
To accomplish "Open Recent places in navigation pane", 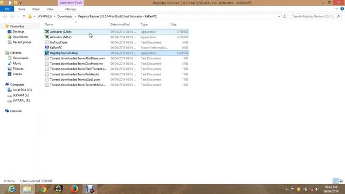I will click(22, 42).
